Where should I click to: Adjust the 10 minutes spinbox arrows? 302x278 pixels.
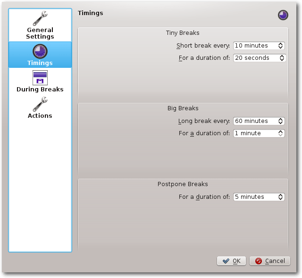(280, 46)
